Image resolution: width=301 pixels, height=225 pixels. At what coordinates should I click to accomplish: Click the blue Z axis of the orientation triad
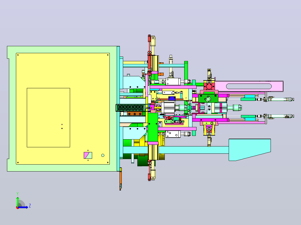(23, 207)
